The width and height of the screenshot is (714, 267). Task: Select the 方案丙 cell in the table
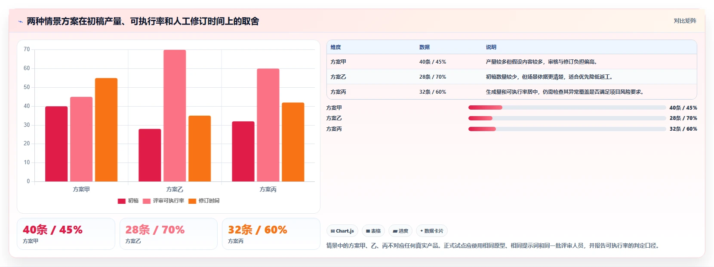coord(338,92)
